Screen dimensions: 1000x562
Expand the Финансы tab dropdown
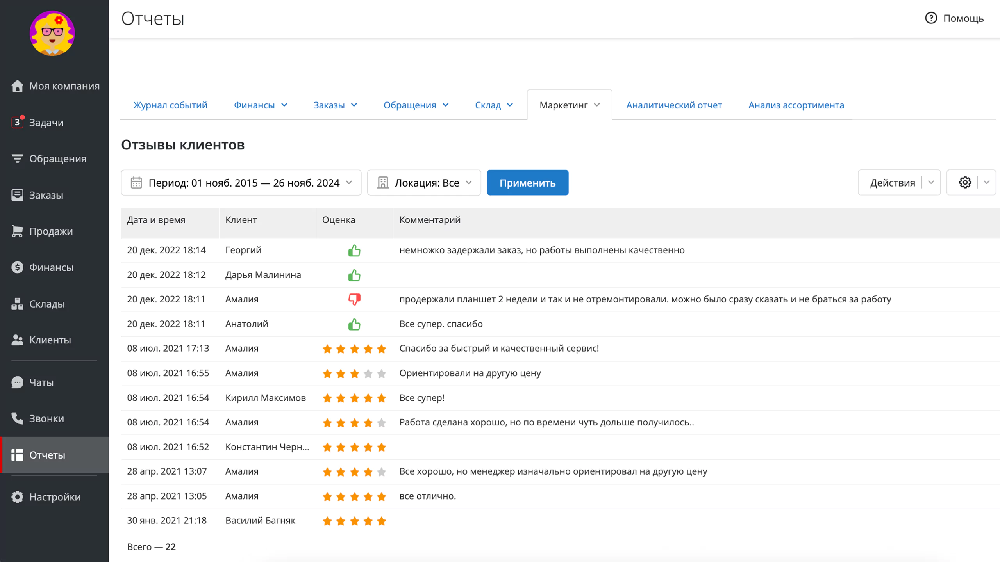coord(284,105)
